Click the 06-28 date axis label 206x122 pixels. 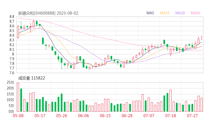coord(127,116)
